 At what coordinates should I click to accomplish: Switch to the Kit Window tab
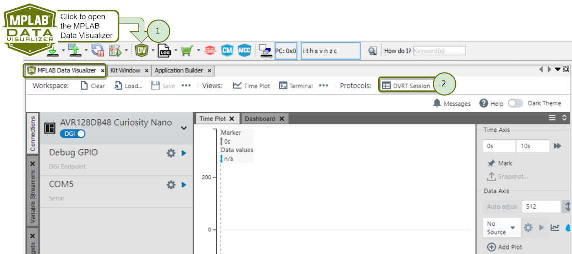125,71
